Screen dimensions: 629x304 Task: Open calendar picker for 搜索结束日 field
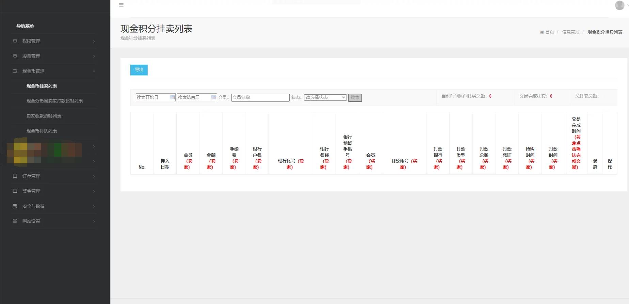click(214, 97)
